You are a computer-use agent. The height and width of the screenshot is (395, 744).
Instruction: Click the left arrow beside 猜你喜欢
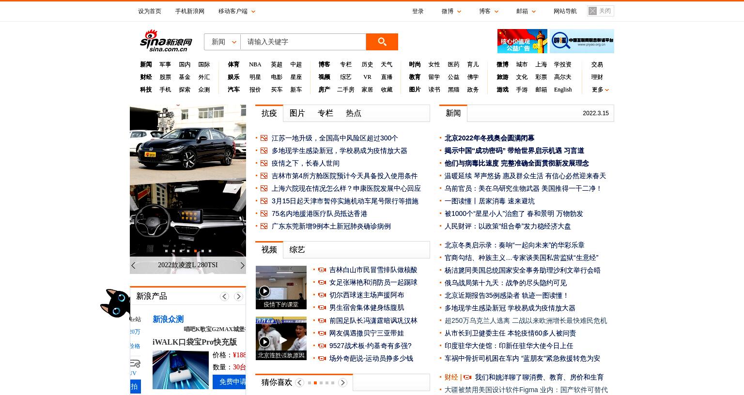click(299, 382)
